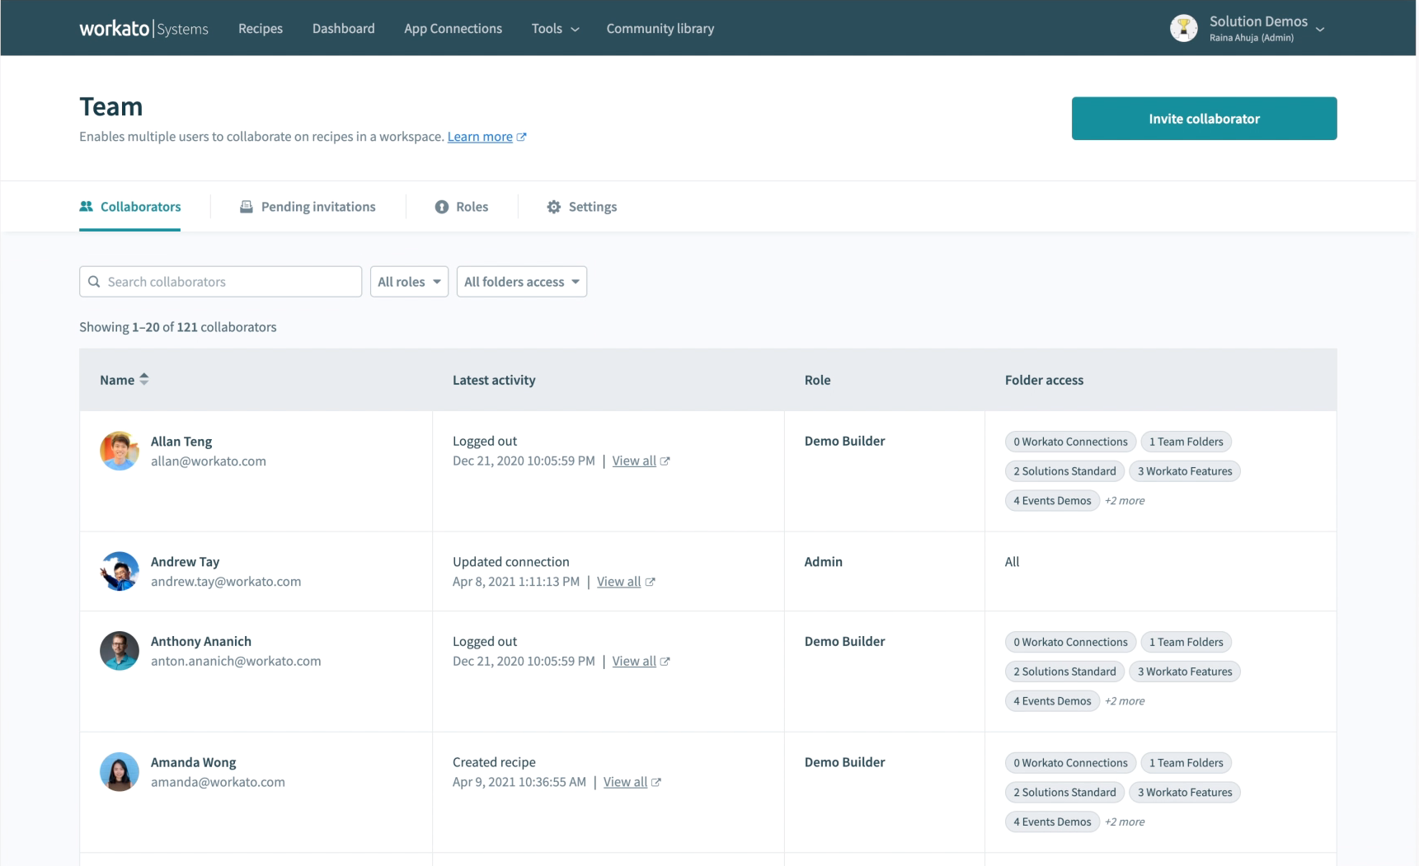The height and width of the screenshot is (866, 1419).
Task: View all activity for Amanda Wong
Action: point(625,783)
